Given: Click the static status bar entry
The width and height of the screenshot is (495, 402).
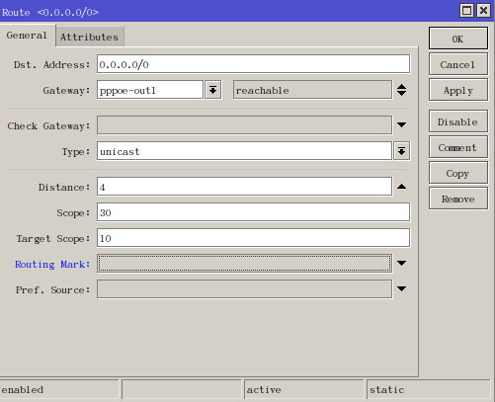Looking at the screenshot, I should [428, 389].
